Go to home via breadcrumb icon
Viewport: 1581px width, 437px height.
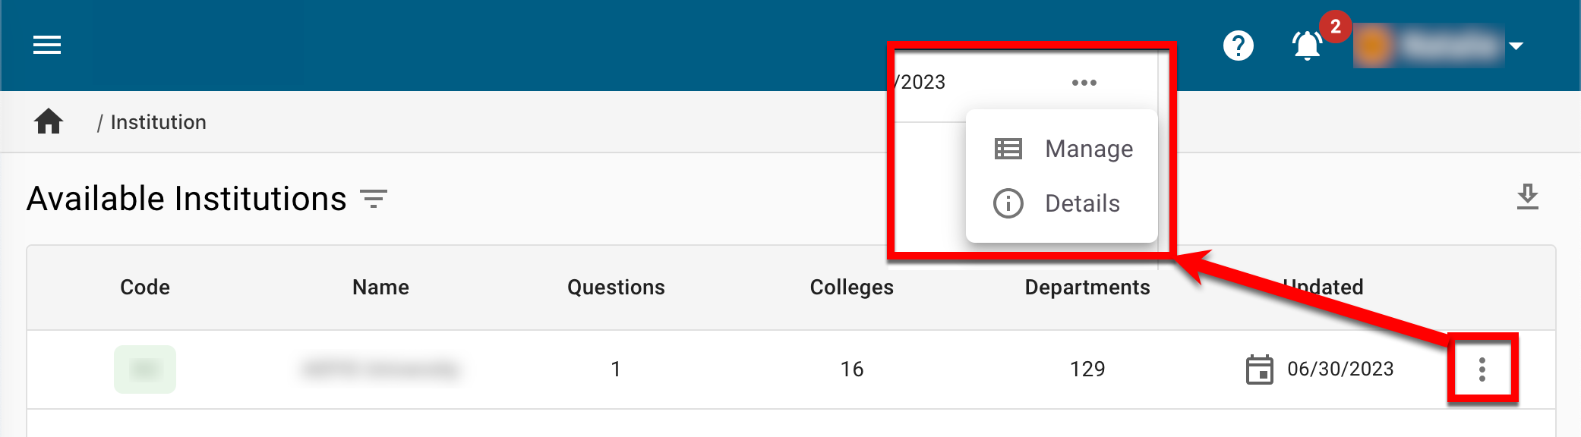49,121
